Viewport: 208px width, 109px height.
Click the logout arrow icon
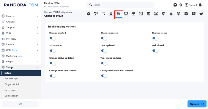click(201, 5)
